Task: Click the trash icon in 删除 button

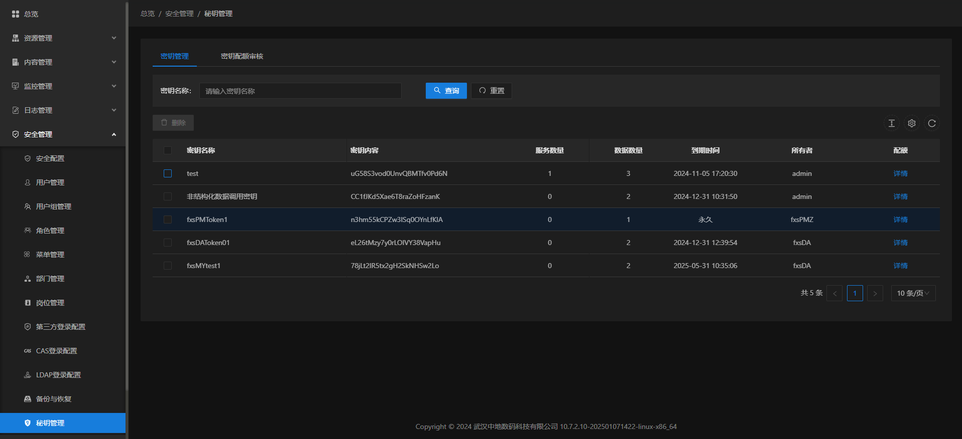Action: coord(164,123)
